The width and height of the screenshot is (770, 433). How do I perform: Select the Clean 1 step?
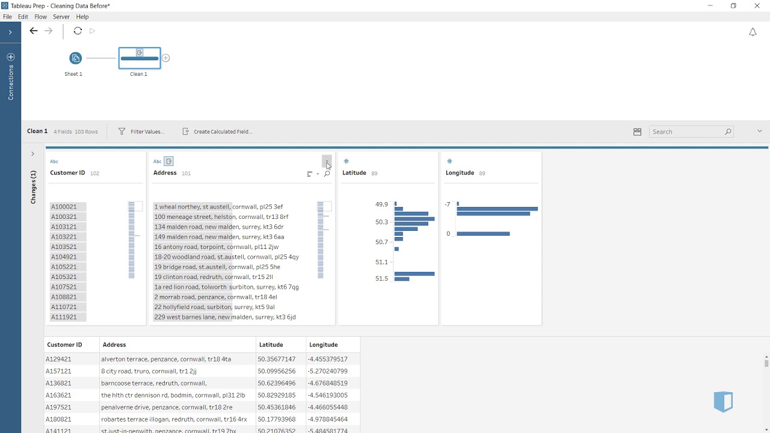click(x=140, y=58)
